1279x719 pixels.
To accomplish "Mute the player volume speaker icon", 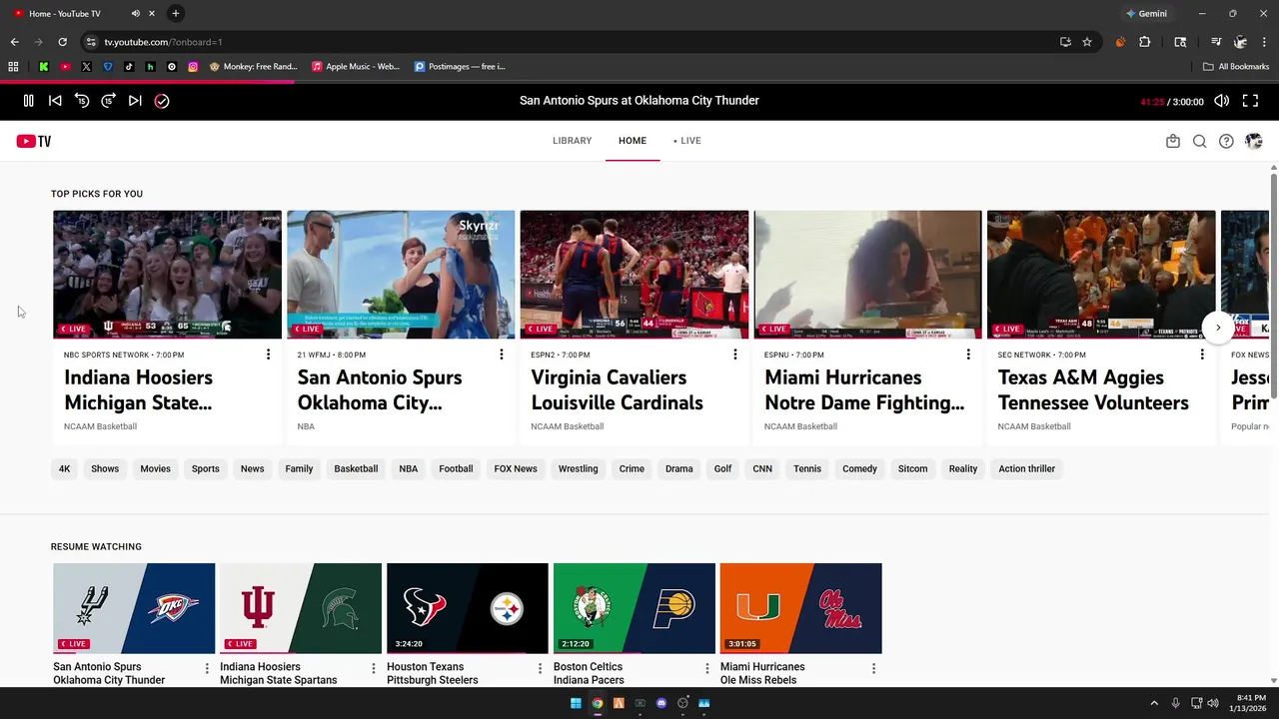I will (1221, 101).
